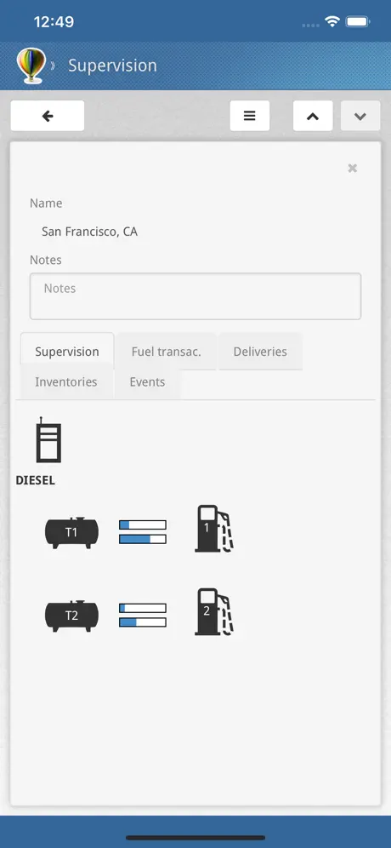Select the T1 diesel tank icon

[71, 533]
